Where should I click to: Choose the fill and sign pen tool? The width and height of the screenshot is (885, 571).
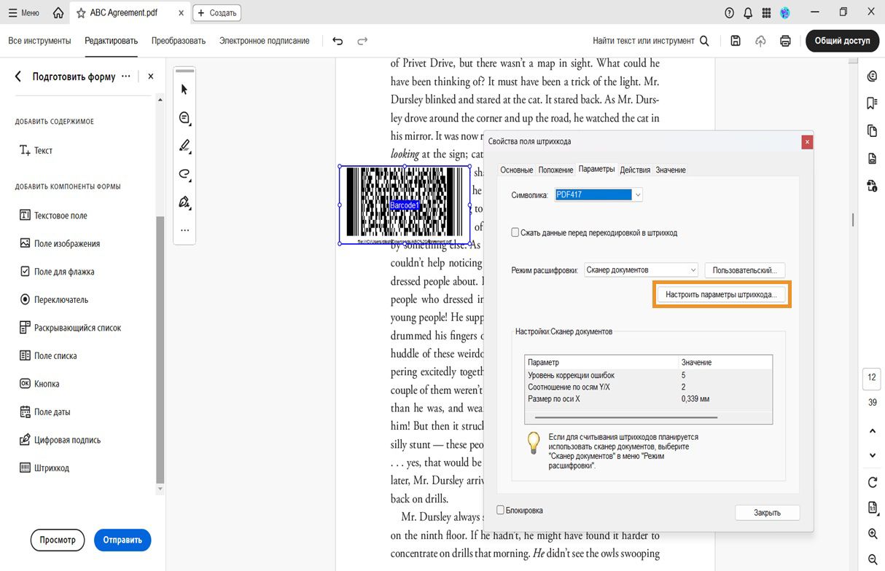184,202
